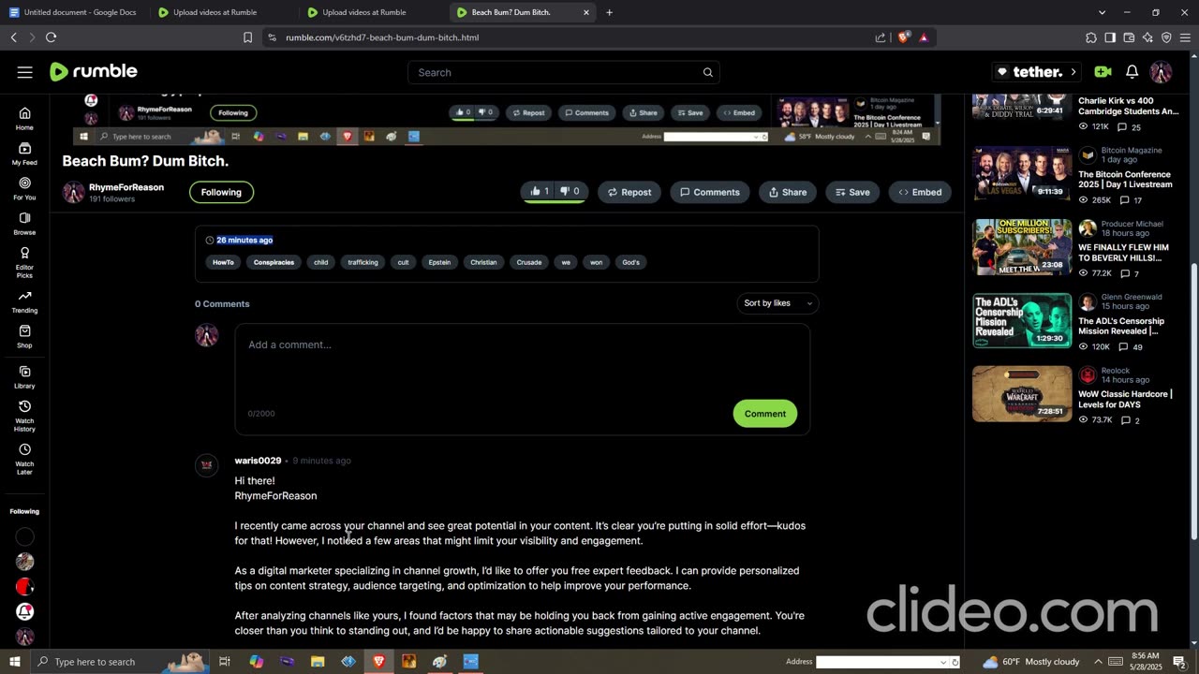Open Shop in the sidebar

point(24,337)
